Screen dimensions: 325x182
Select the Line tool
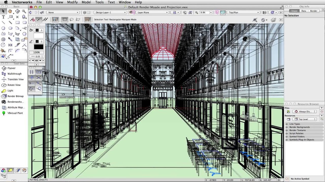[3, 22]
